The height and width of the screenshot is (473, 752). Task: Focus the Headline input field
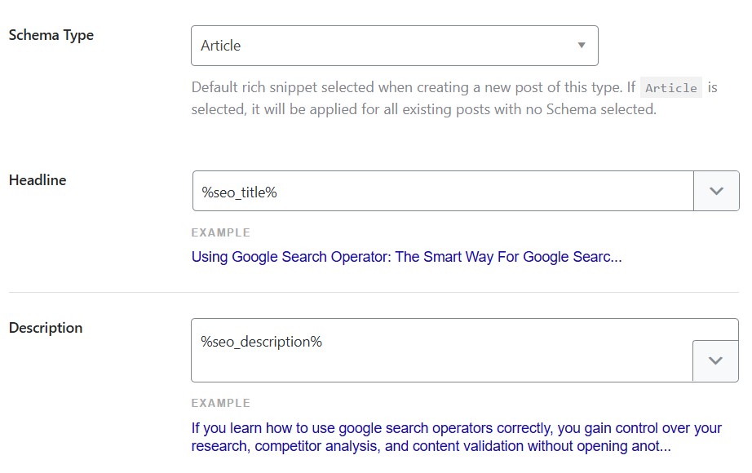[x=489, y=192]
